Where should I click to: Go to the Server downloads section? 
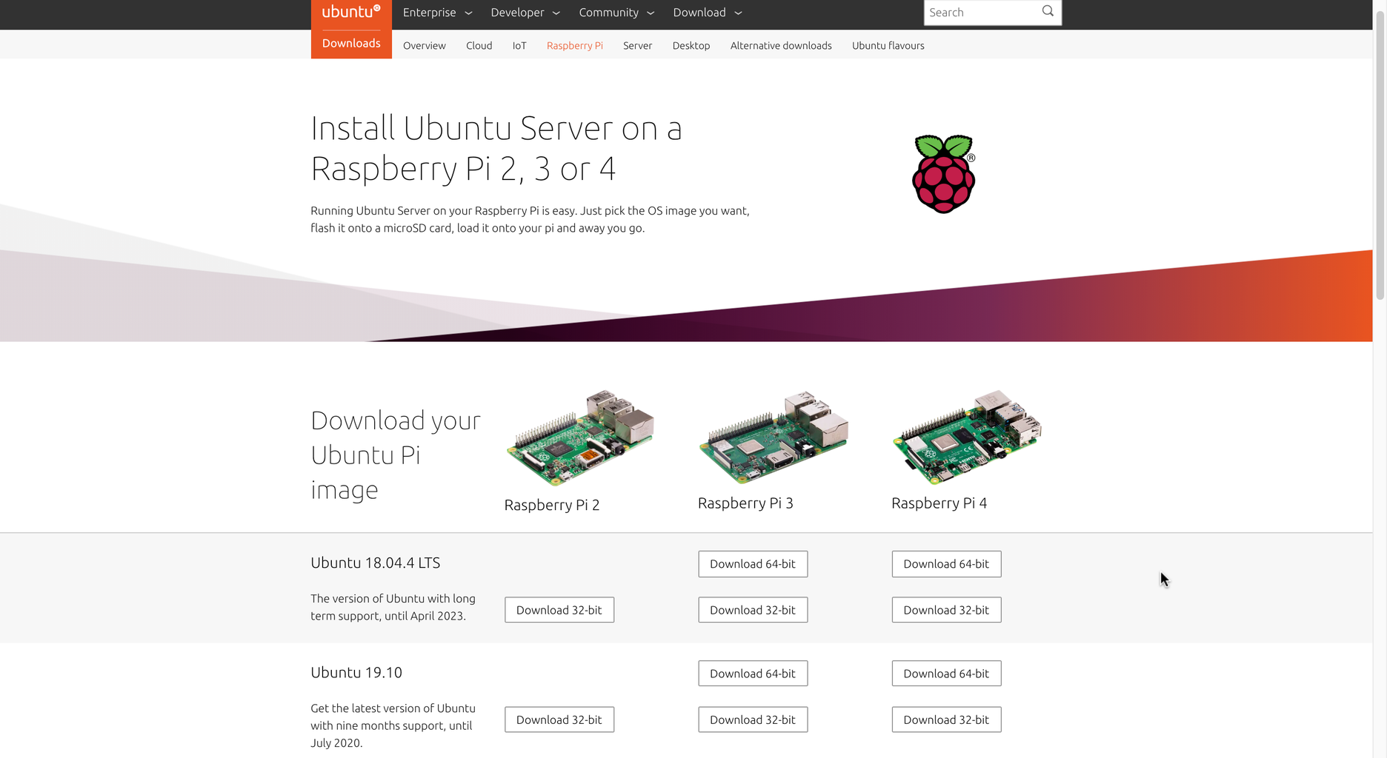(x=637, y=45)
